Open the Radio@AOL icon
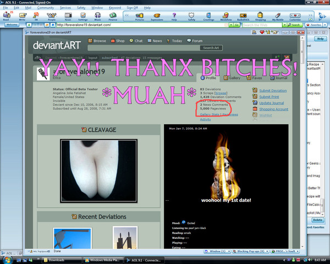The width and height of the screenshot is (330, 264). click(x=243, y=16)
